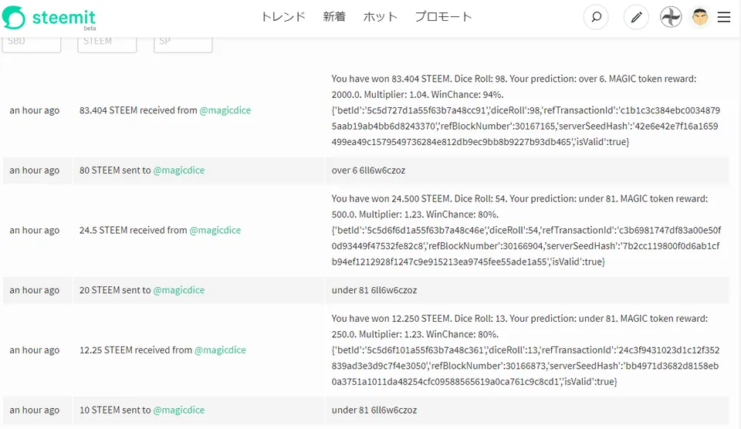Click '12.25 STEEM received from' text

point(136,350)
